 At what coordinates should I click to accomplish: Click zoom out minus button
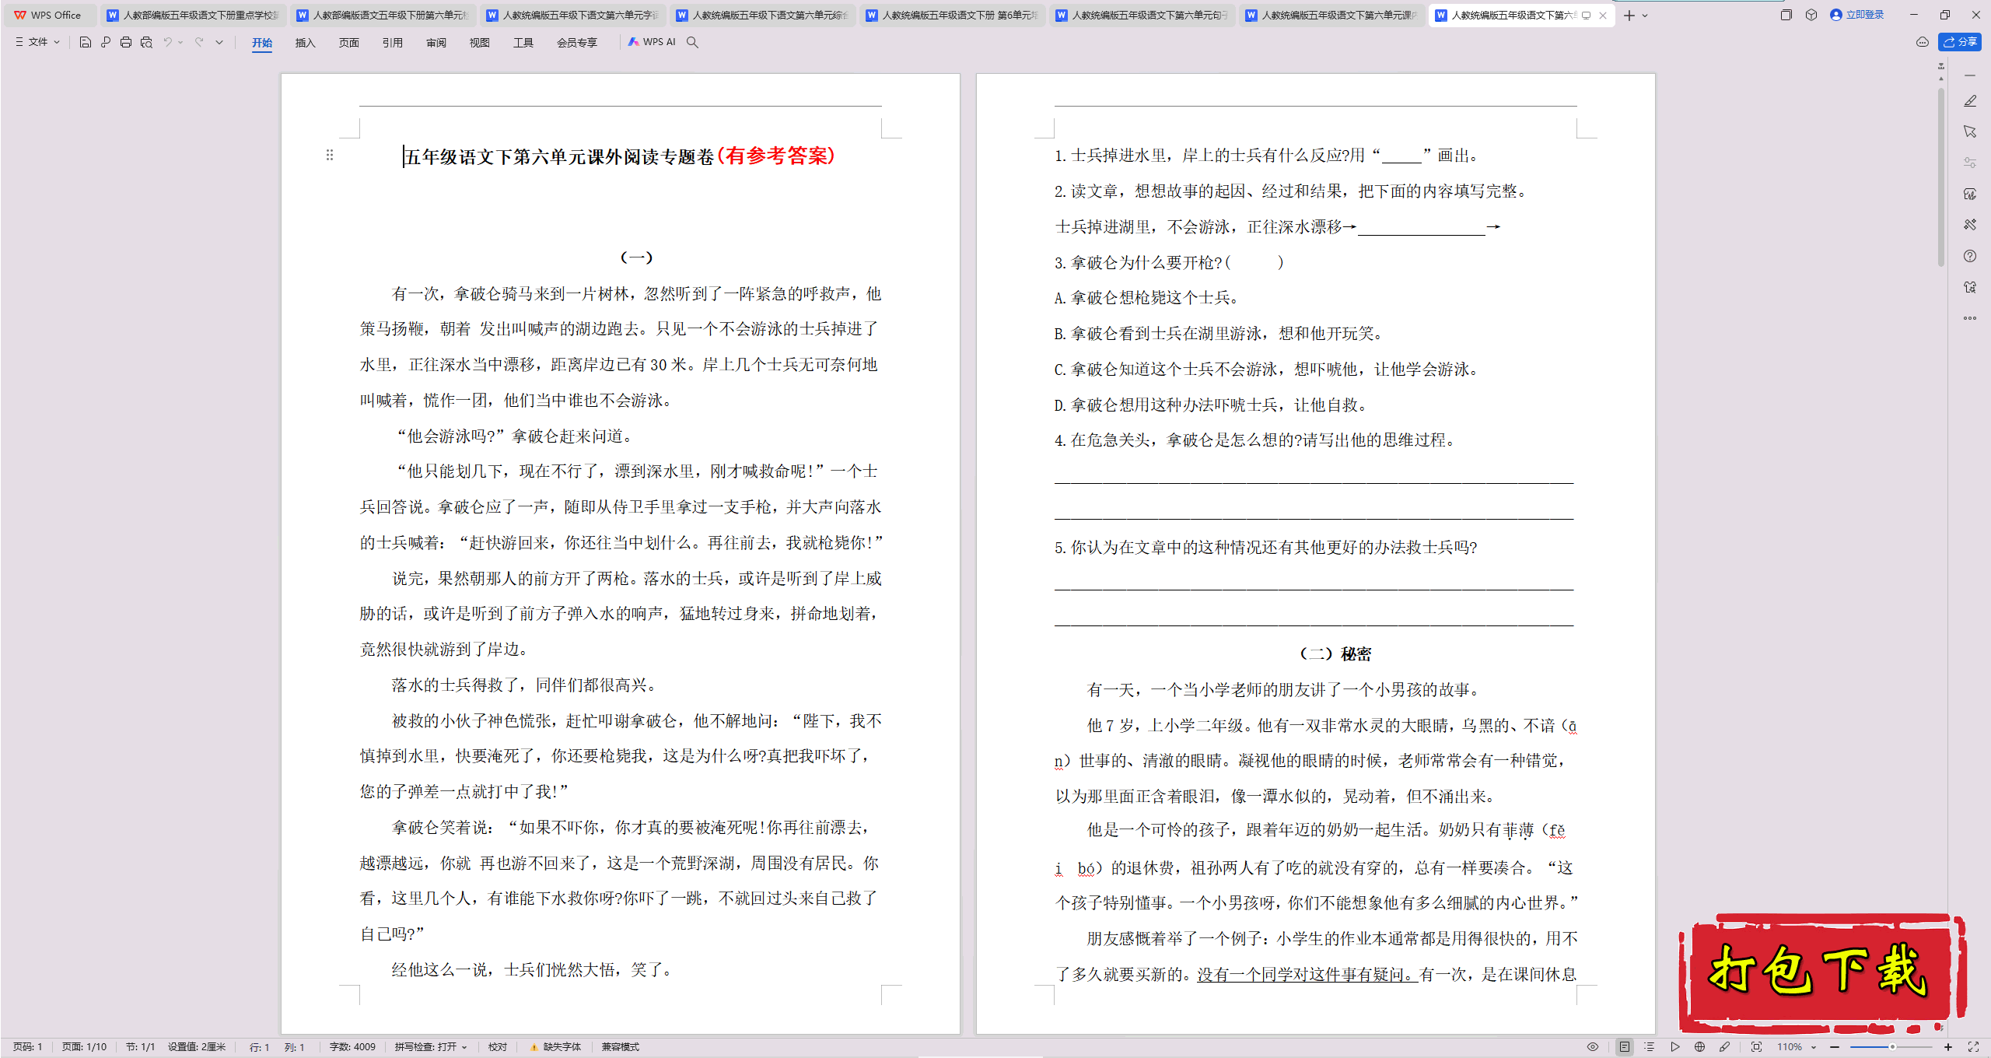(x=1835, y=1047)
